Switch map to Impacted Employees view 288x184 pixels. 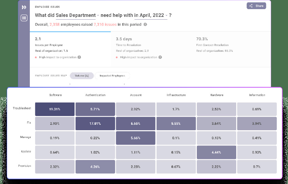(x=112, y=76)
